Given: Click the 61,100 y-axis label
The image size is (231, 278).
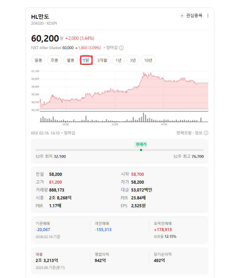Looking at the screenshot, I should pos(35,71).
